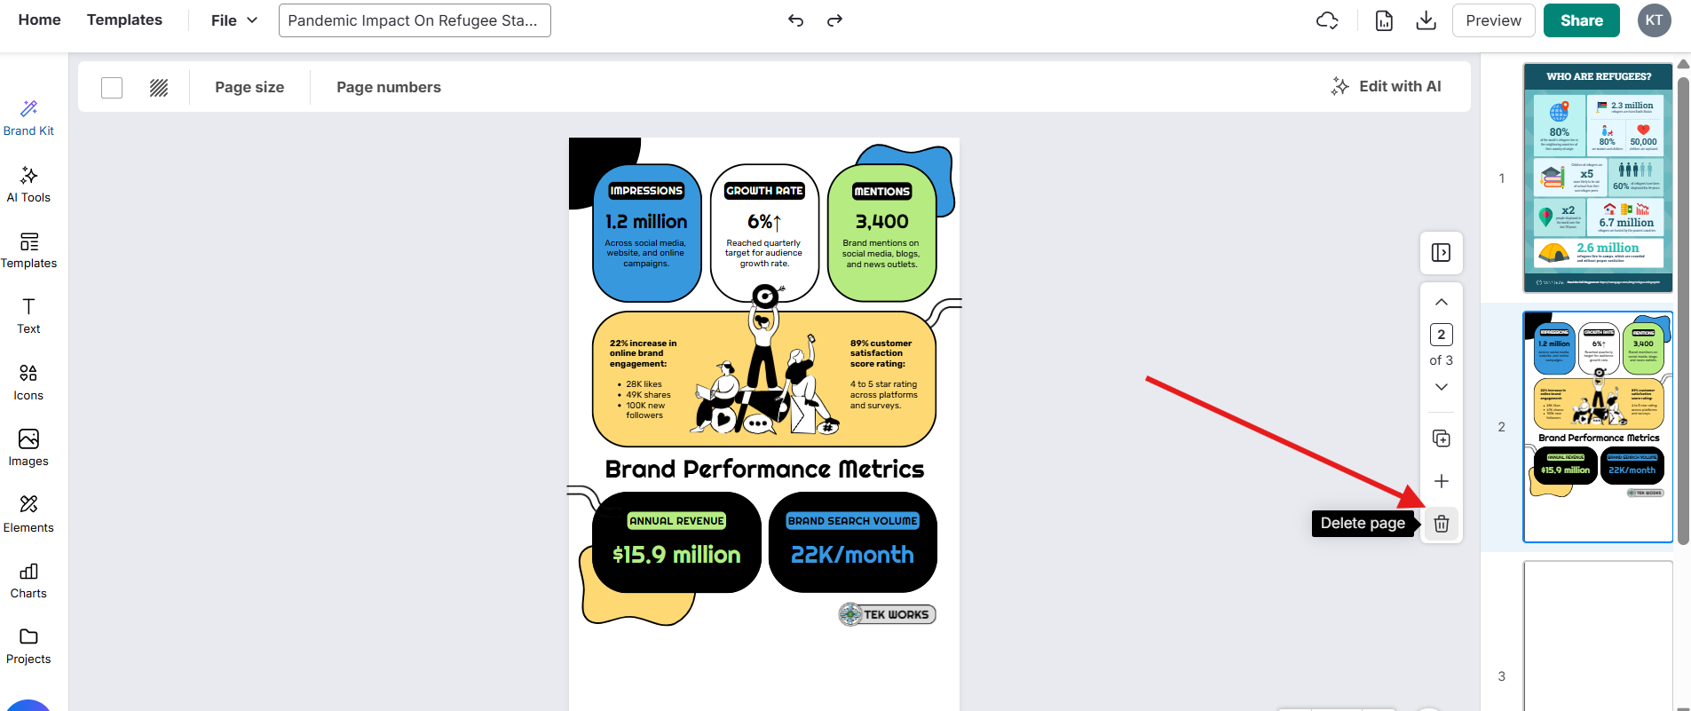
Task: Toggle the page panel layout icon
Action: click(1441, 253)
